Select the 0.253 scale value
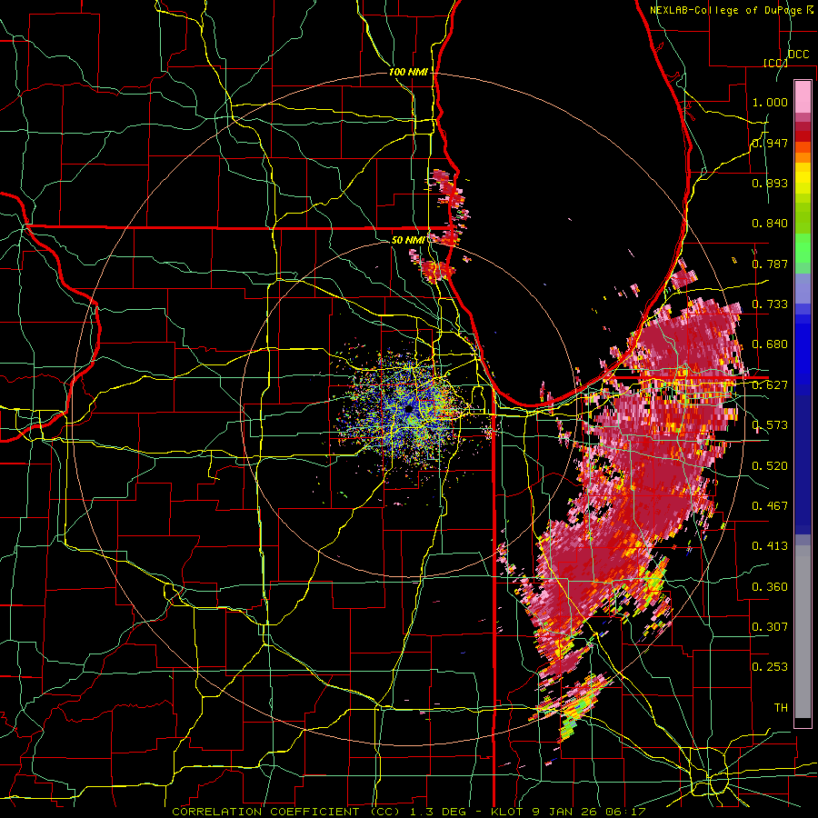This screenshot has height=818, width=818. (x=770, y=667)
